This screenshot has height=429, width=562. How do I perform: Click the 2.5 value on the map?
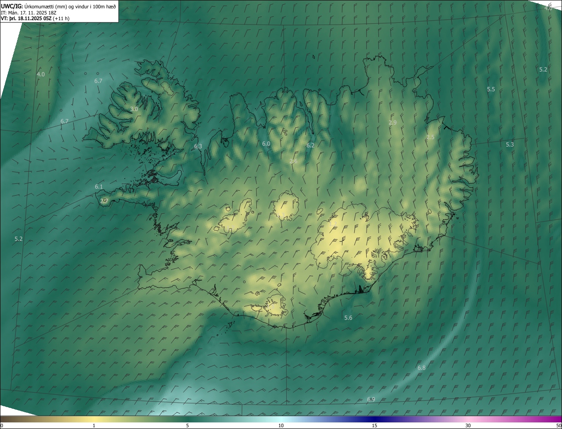430,137
